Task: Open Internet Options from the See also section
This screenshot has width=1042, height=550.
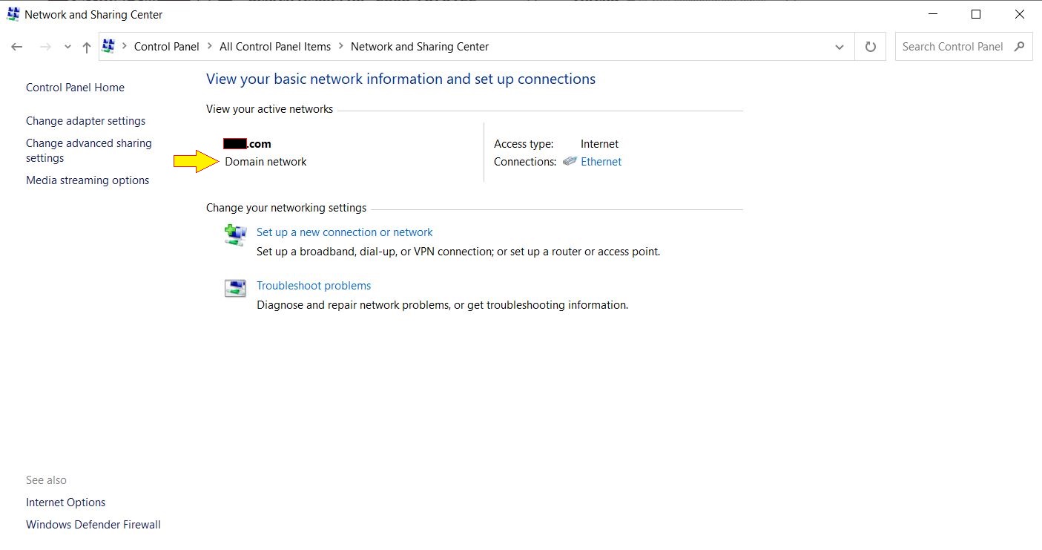Action: [65, 502]
